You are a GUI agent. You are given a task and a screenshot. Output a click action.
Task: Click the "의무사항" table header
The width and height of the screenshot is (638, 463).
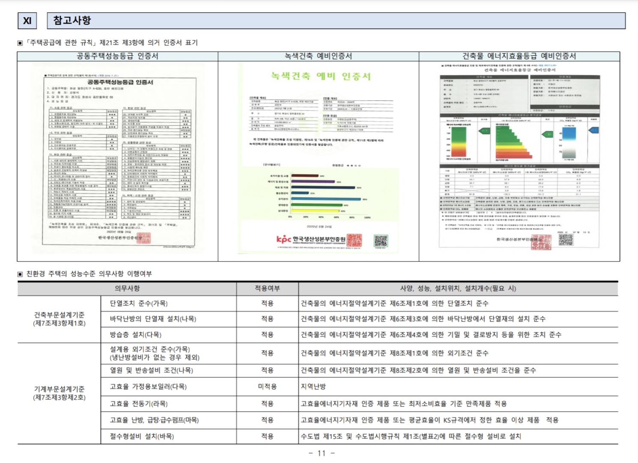(127, 289)
